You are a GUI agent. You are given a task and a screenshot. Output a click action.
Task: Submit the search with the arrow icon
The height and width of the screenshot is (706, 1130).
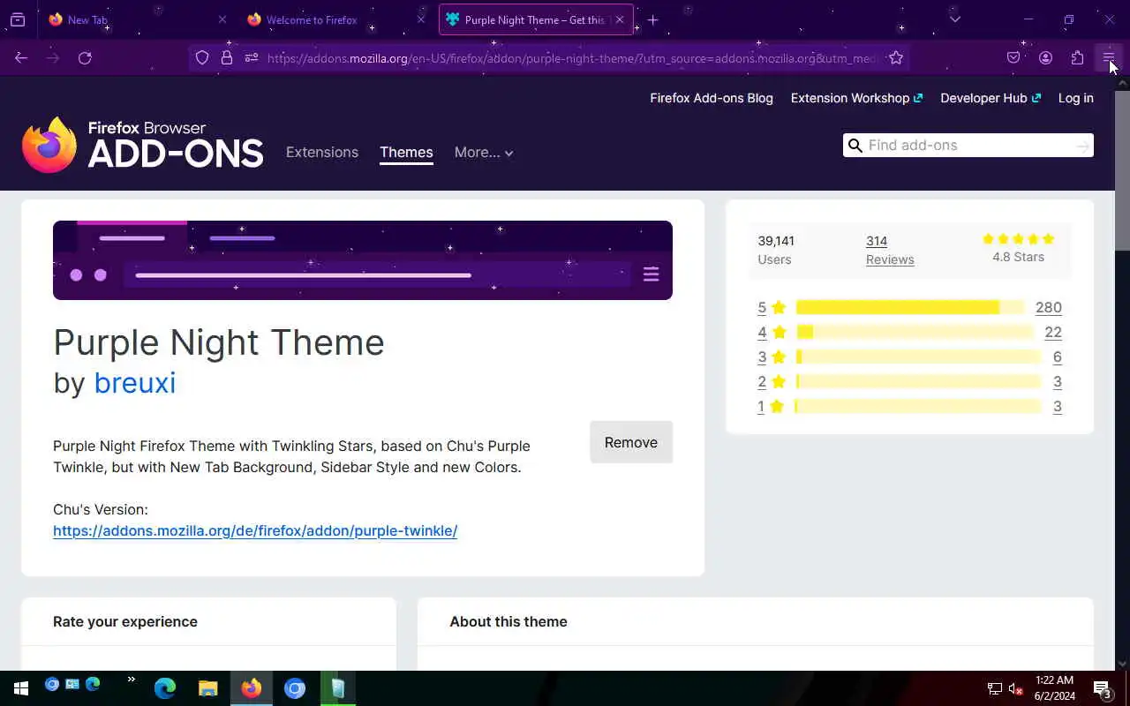click(1082, 146)
